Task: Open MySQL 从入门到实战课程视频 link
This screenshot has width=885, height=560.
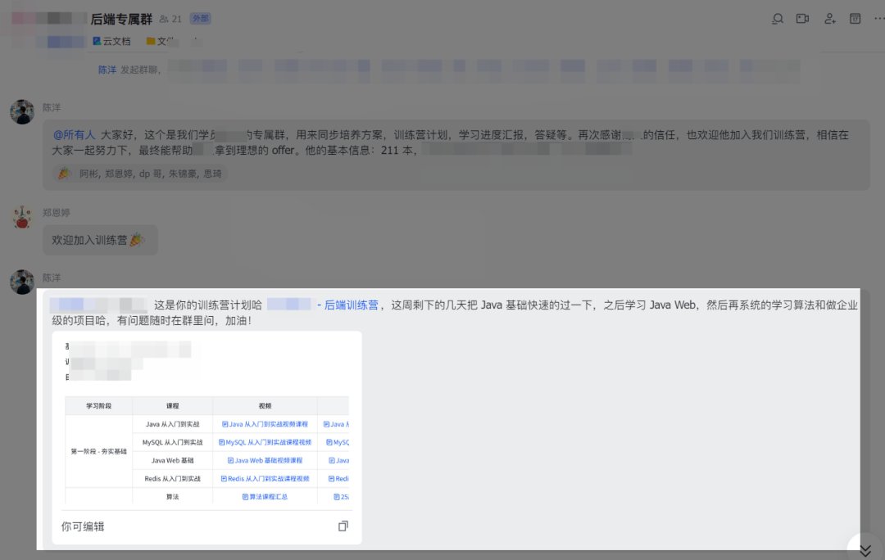Action: coord(265,442)
